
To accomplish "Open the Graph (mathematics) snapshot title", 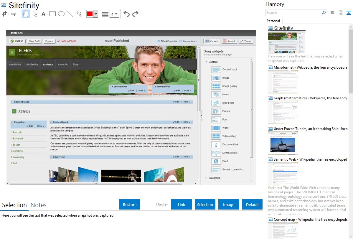I will (x=310, y=98).
